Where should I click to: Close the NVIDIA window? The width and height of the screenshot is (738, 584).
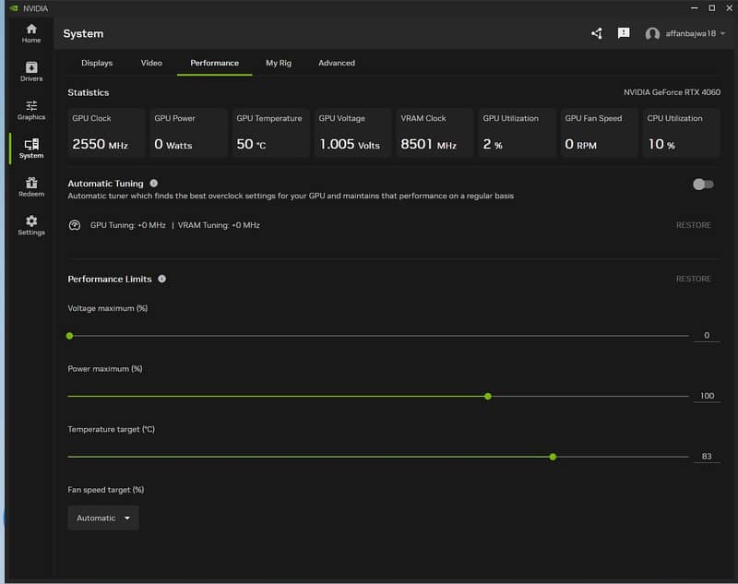pos(730,8)
